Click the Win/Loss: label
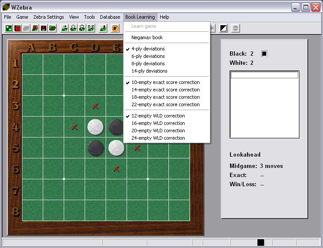Image resolution: width=323 pixels, height=248 pixels. click(243, 184)
